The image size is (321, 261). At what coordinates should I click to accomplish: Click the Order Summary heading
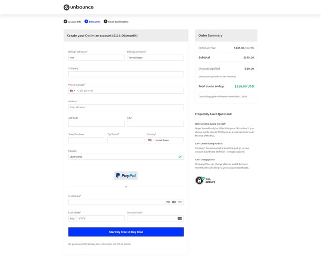(x=210, y=36)
